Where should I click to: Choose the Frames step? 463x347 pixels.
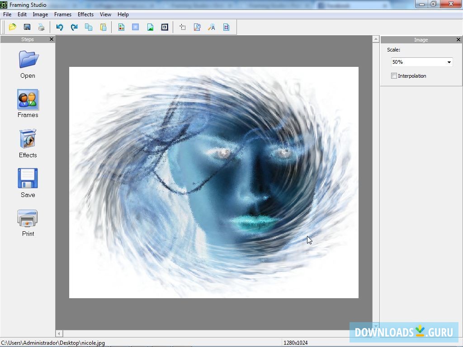[28, 103]
